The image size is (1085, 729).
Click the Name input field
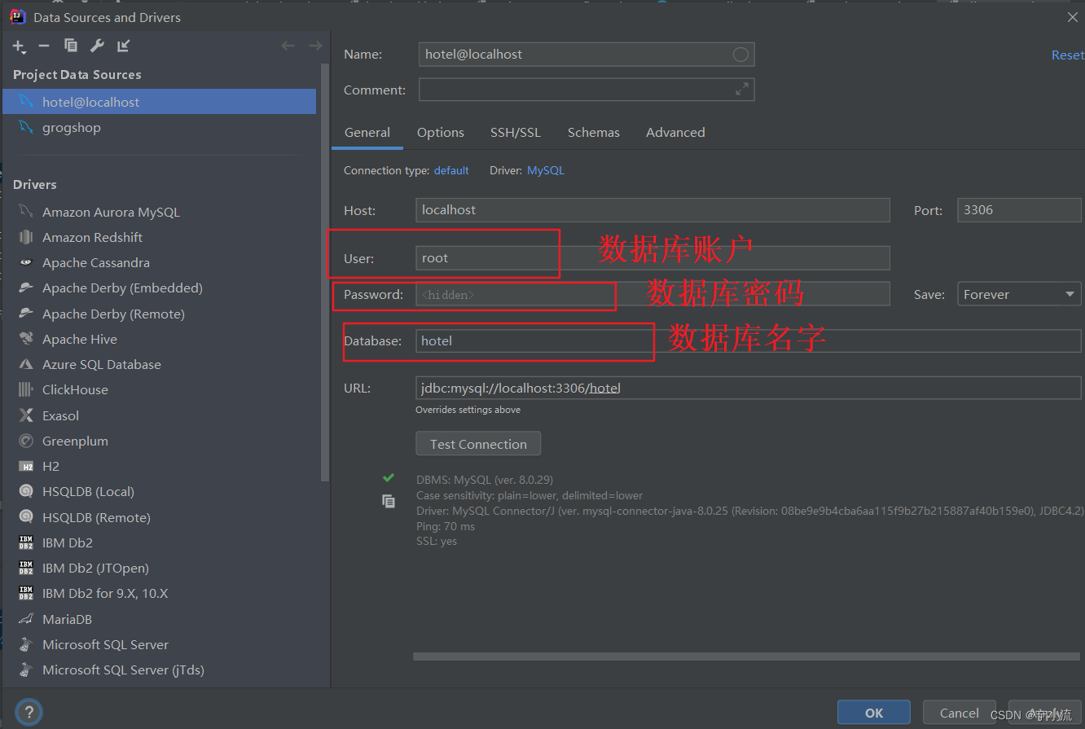(x=586, y=55)
